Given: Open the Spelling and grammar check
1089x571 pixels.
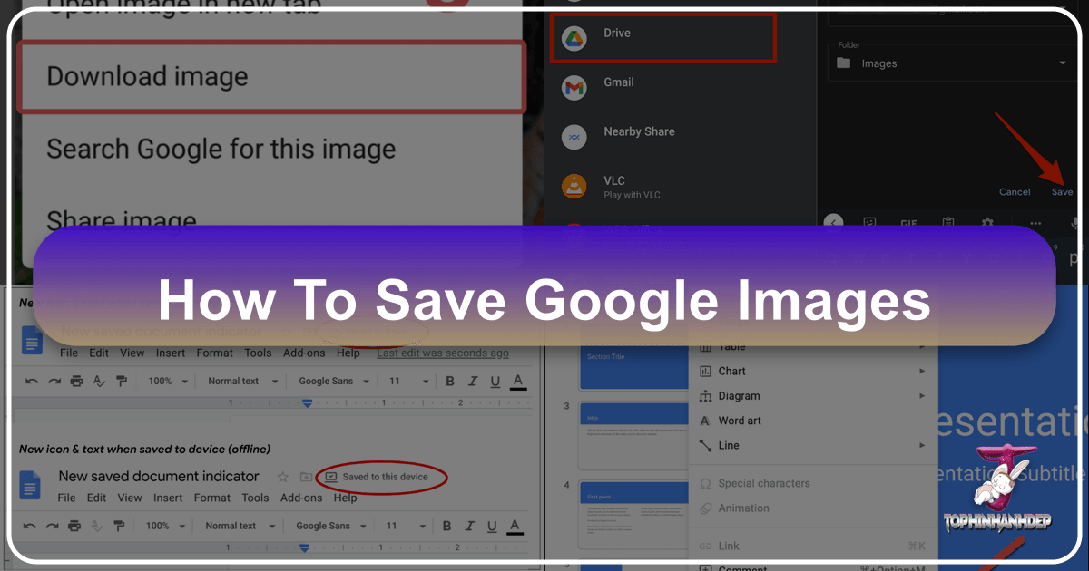Looking at the screenshot, I should coord(99,381).
